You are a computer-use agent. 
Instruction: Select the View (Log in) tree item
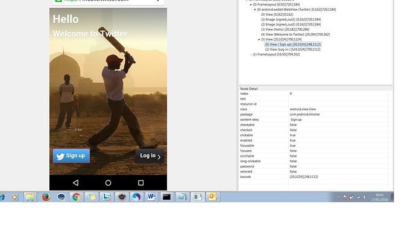(292, 49)
